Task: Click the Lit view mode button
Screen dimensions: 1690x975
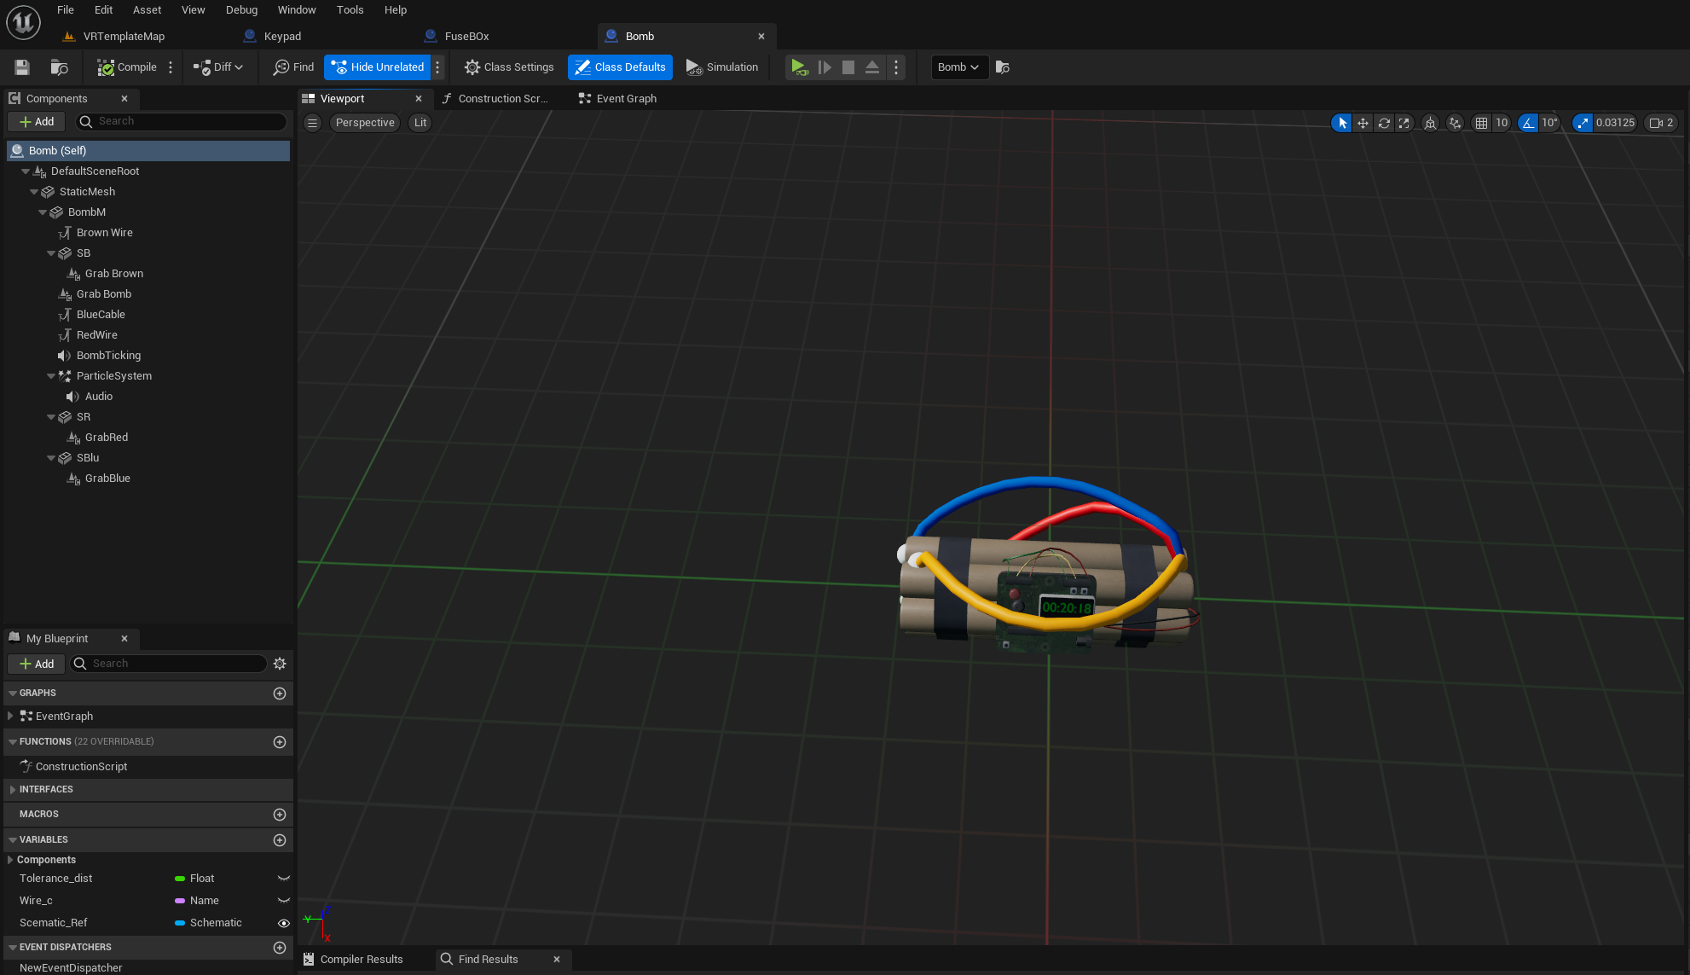Action: [x=420, y=123]
